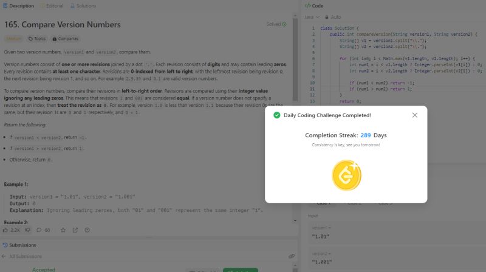Close the Daily Coding Challenge popup

(415, 115)
